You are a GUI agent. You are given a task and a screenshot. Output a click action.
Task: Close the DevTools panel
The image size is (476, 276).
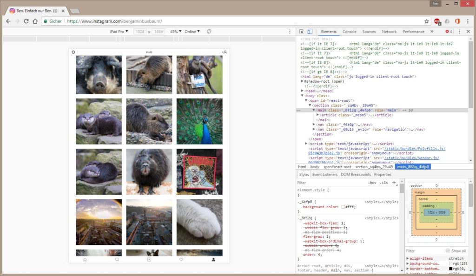click(x=468, y=32)
